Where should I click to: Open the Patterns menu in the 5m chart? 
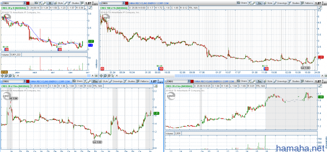(x=307, y=81)
